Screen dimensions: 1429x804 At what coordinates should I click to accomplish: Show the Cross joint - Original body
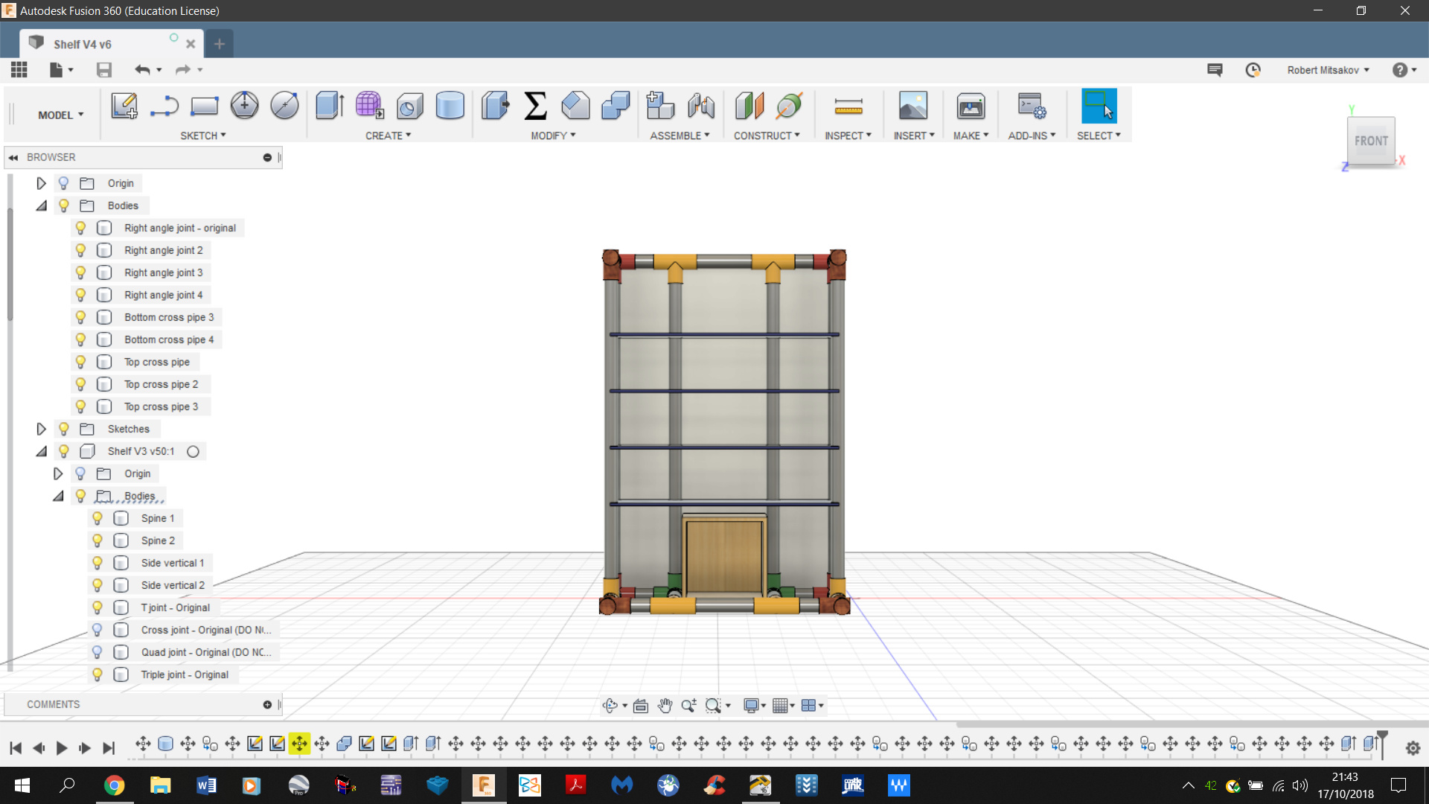pyautogui.click(x=97, y=630)
